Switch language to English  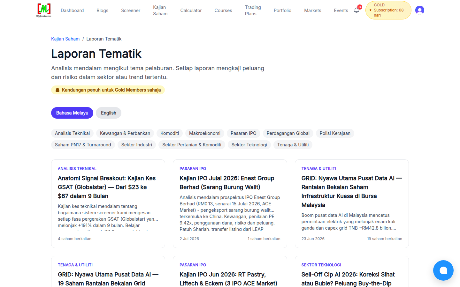click(x=109, y=113)
